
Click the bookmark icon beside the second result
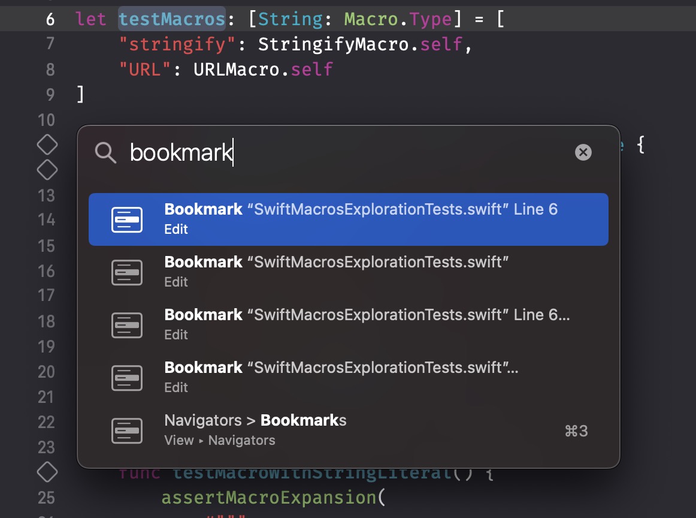[x=126, y=272]
